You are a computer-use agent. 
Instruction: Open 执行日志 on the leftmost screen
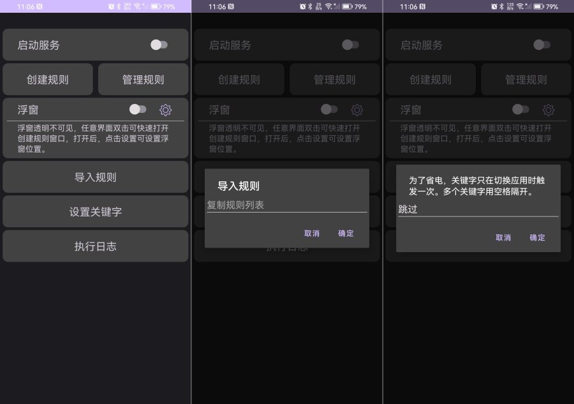coord(96,246)
